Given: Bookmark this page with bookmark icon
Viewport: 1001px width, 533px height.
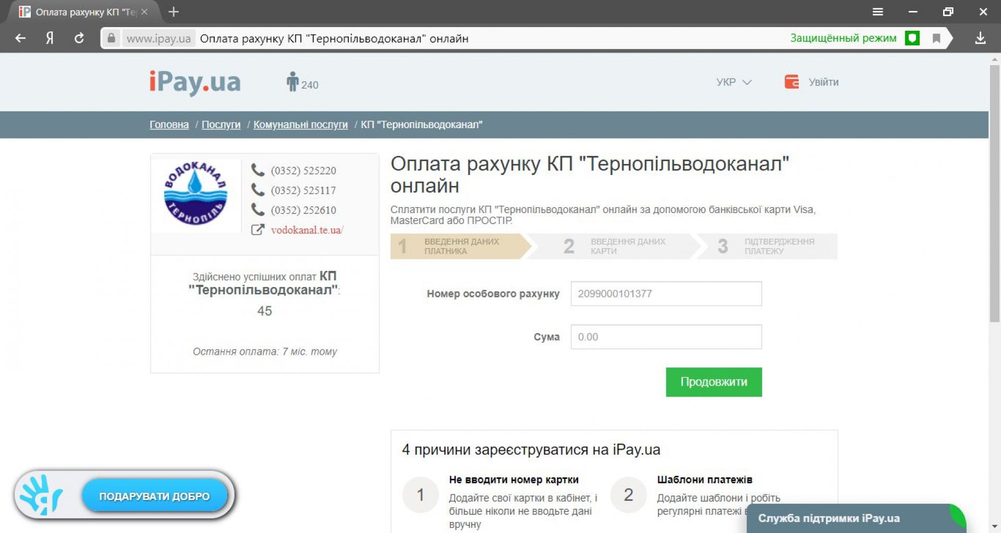Looking at the screenshot, I should [936, 38].
